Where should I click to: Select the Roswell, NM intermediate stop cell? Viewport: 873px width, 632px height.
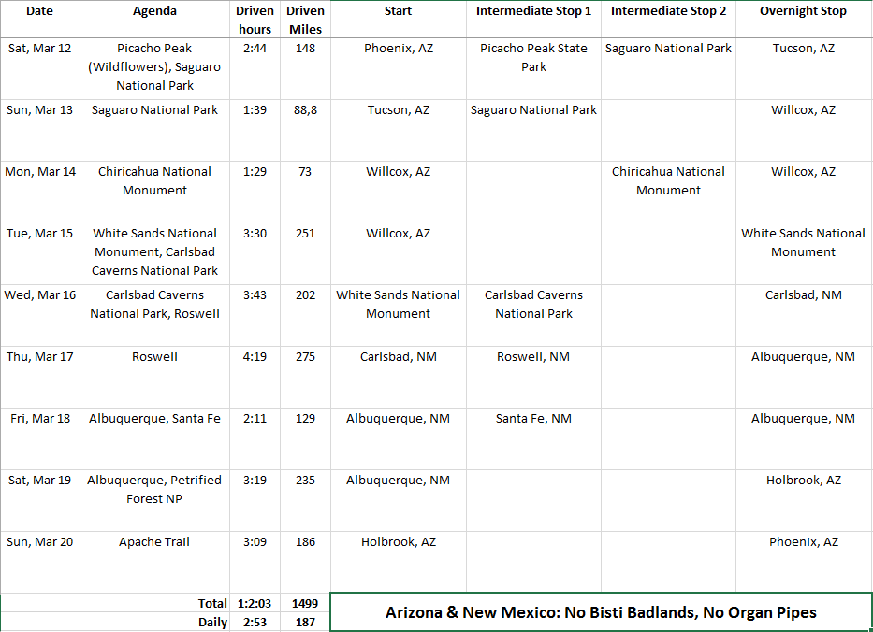tap(533, 356)
